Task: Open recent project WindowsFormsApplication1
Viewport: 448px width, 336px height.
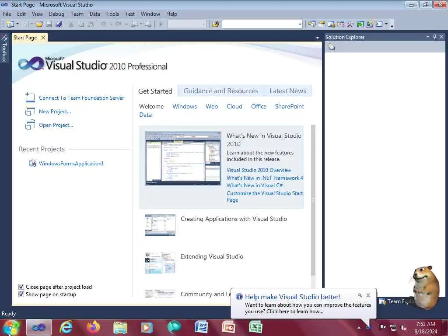Action: point(71,164)
